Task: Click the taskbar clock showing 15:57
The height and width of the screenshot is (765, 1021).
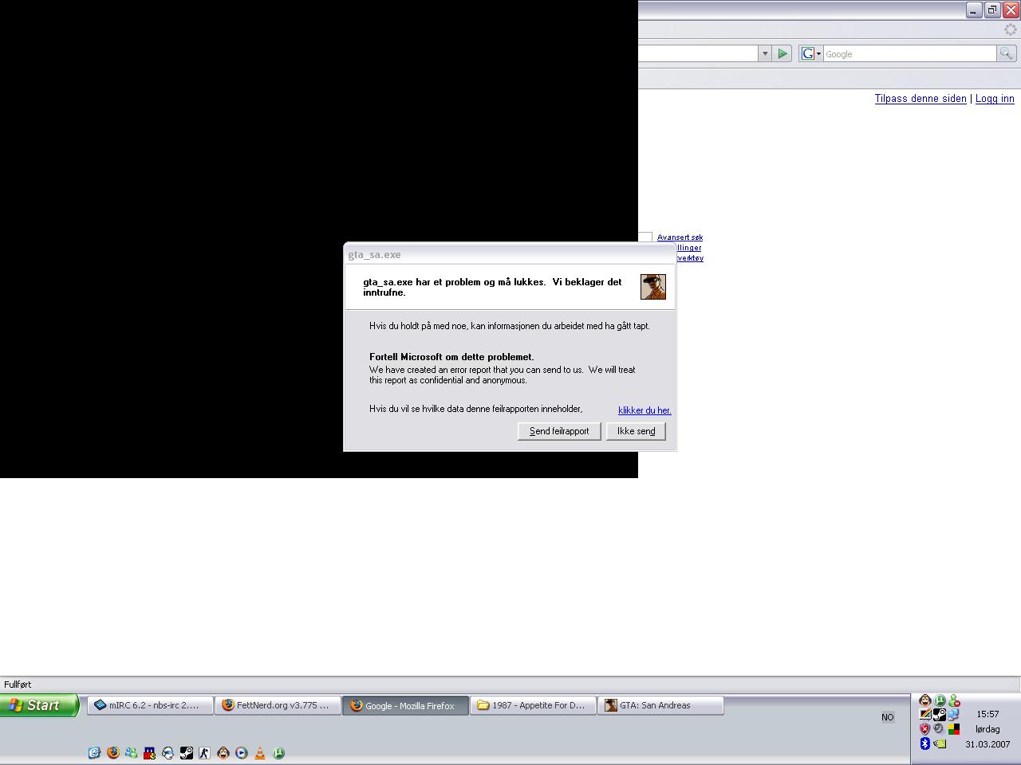Action: coord(987,714)
